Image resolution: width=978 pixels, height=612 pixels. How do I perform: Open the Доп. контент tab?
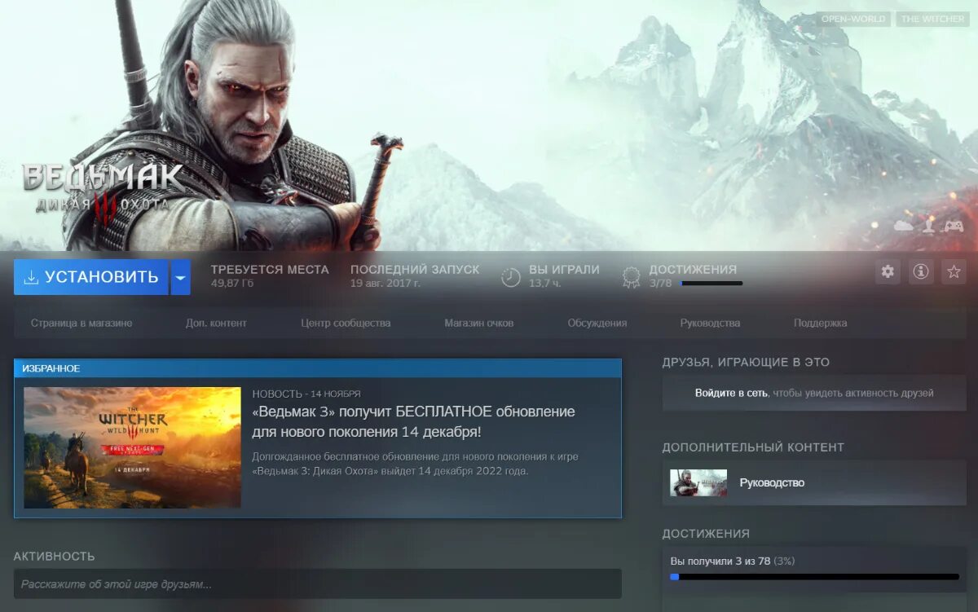point(216,323)
